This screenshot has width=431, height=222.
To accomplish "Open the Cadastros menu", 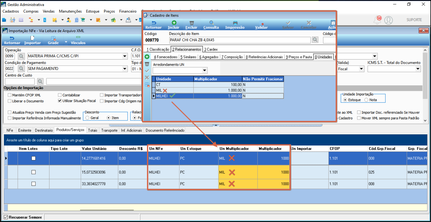I will [x=11, y=11].
